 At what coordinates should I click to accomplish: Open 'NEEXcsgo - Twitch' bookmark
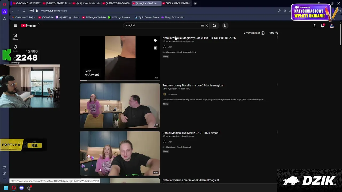point(68,17)
